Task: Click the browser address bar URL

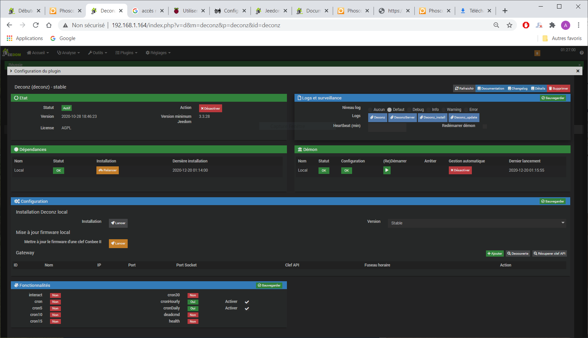Action: coord(196,25)
